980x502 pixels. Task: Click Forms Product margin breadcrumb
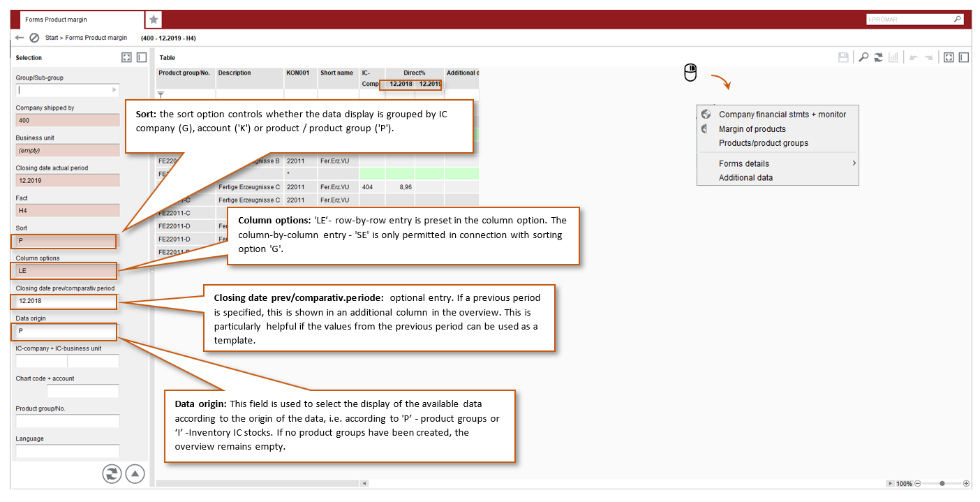point(96,38)
